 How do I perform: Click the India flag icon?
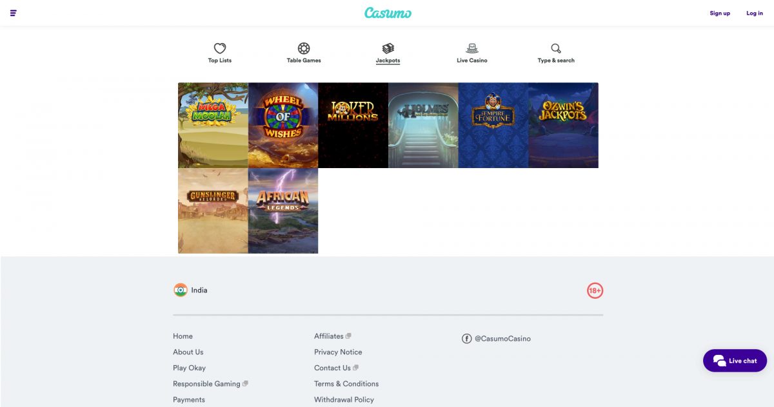coord(181,290)
